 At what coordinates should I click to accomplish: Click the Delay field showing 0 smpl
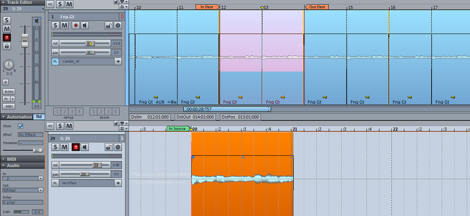click(23, 202)
